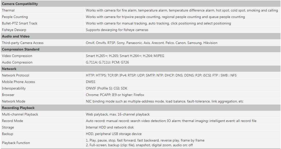The height and width of the screenshot is (149, 281).
Task: Click the DMSS mobile access value
Action: coord(91,82)
